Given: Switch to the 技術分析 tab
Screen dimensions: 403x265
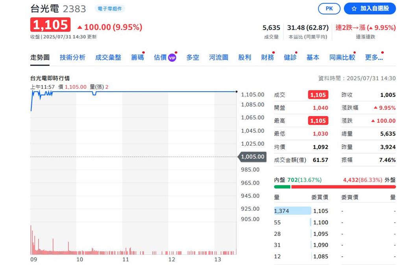Looking at the screenshot, I should tap(72, 57).
